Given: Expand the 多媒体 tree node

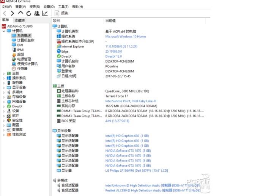Looking at the screenshot, I should pyautogui.click(x=4, y=92).
